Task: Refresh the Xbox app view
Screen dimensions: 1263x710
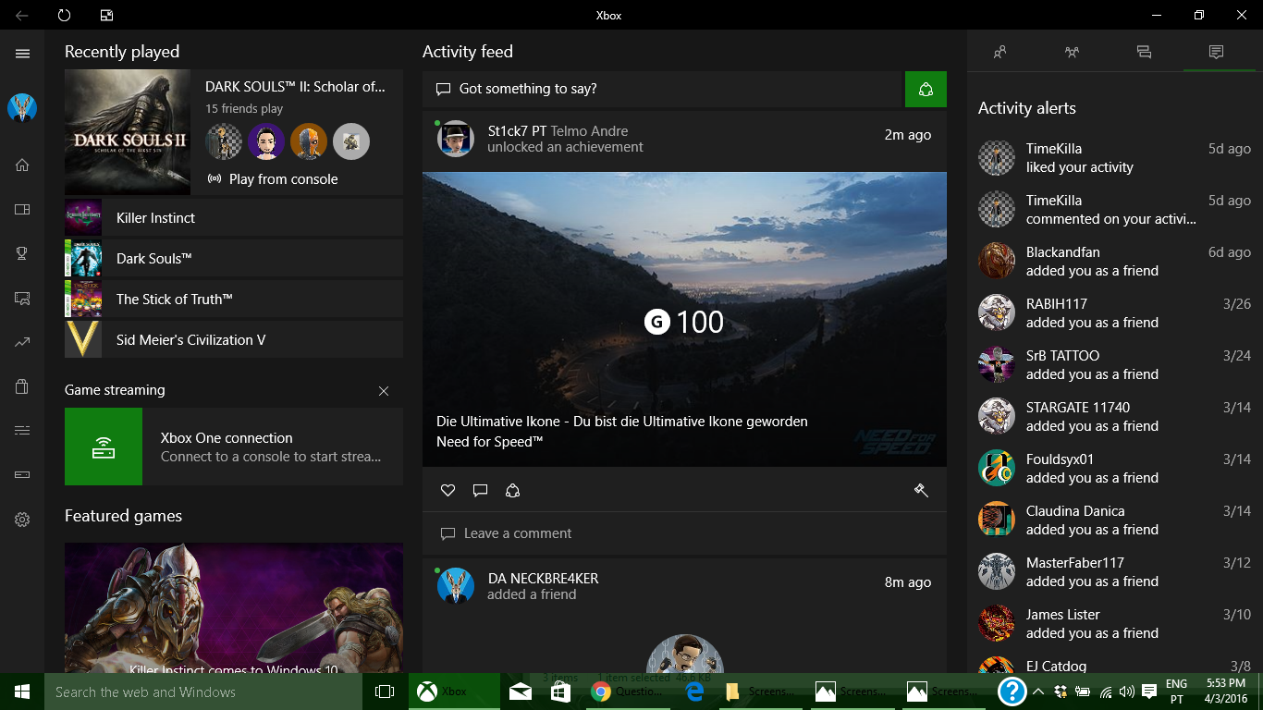Action: 64,15
